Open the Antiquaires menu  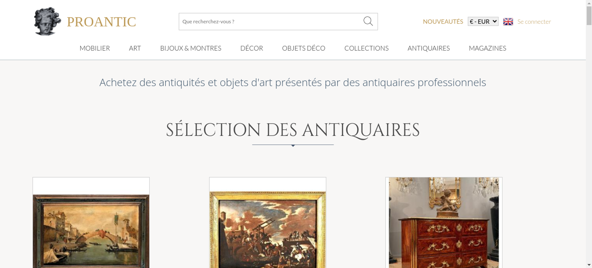(429, 48)
